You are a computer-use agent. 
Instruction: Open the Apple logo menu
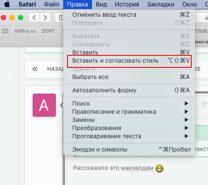tap(7, 4)
